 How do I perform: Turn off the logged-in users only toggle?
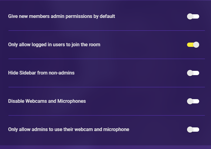(193, 45)
